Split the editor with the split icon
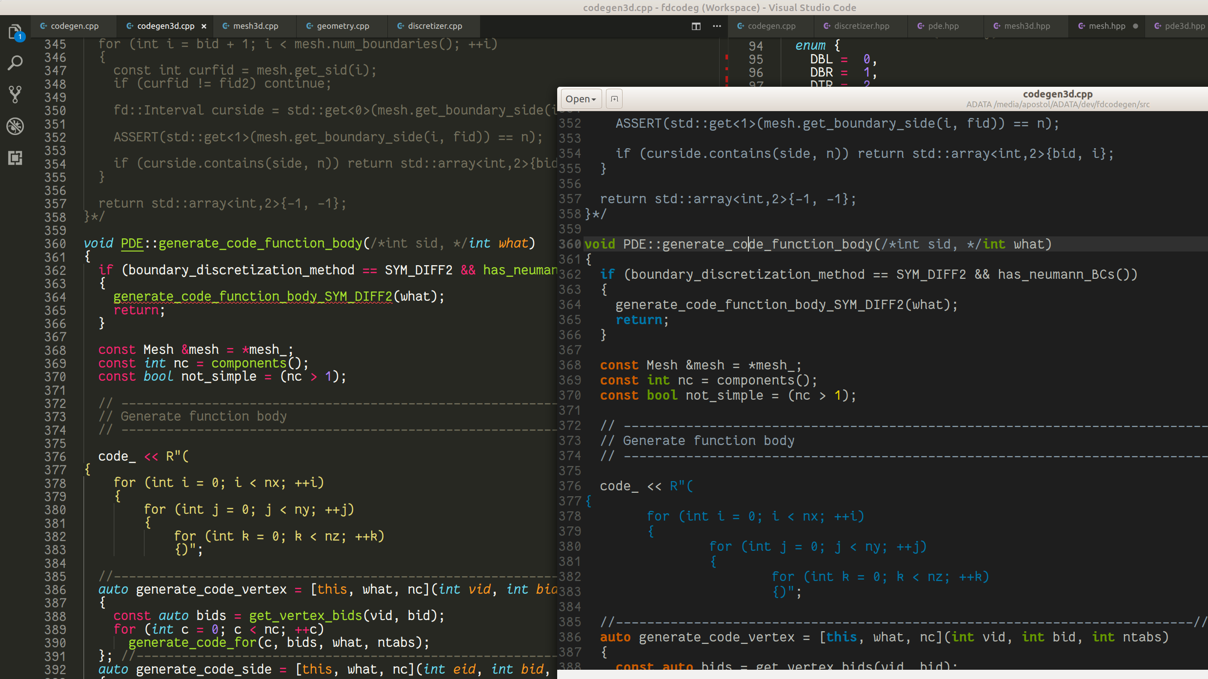Screen dimensions: 1208x679 pyautogui.click(x=696, y=26)
